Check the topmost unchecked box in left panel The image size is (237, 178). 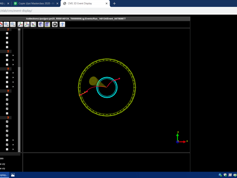click(7, 33)
